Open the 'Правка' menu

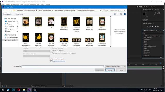point(8,4)
